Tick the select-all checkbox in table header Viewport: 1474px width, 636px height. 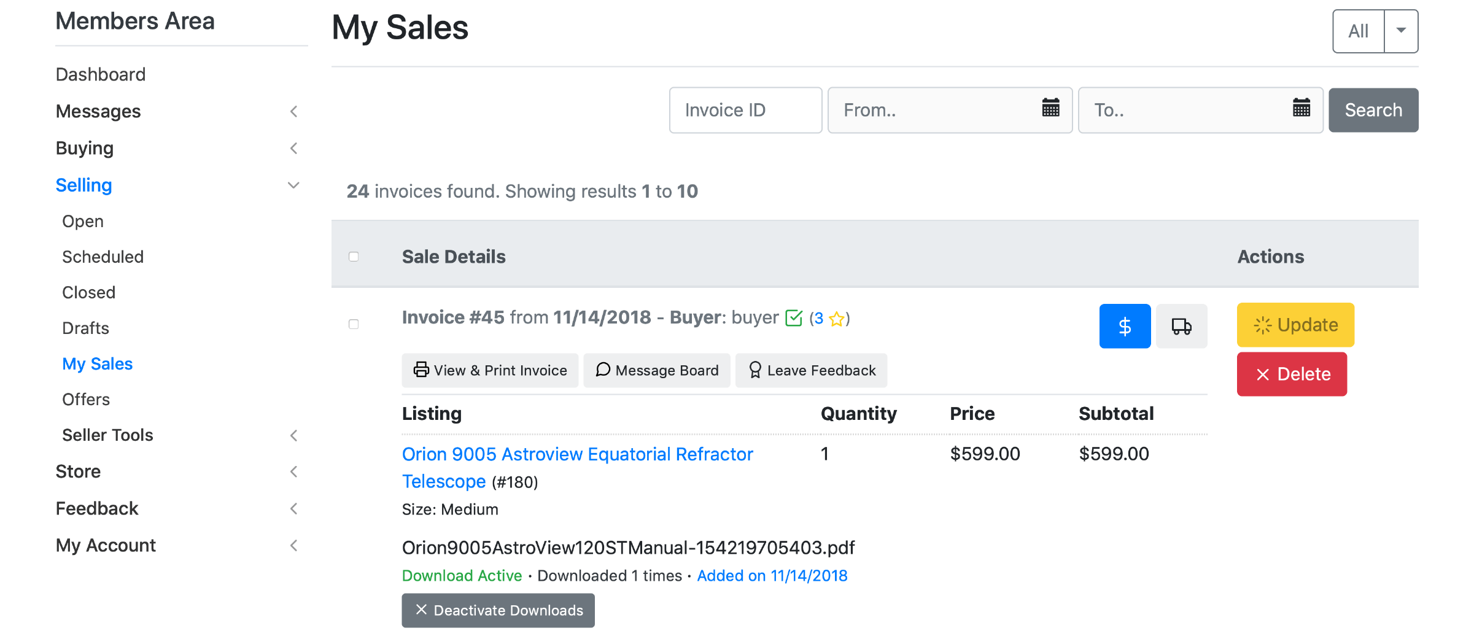point(354,257)
